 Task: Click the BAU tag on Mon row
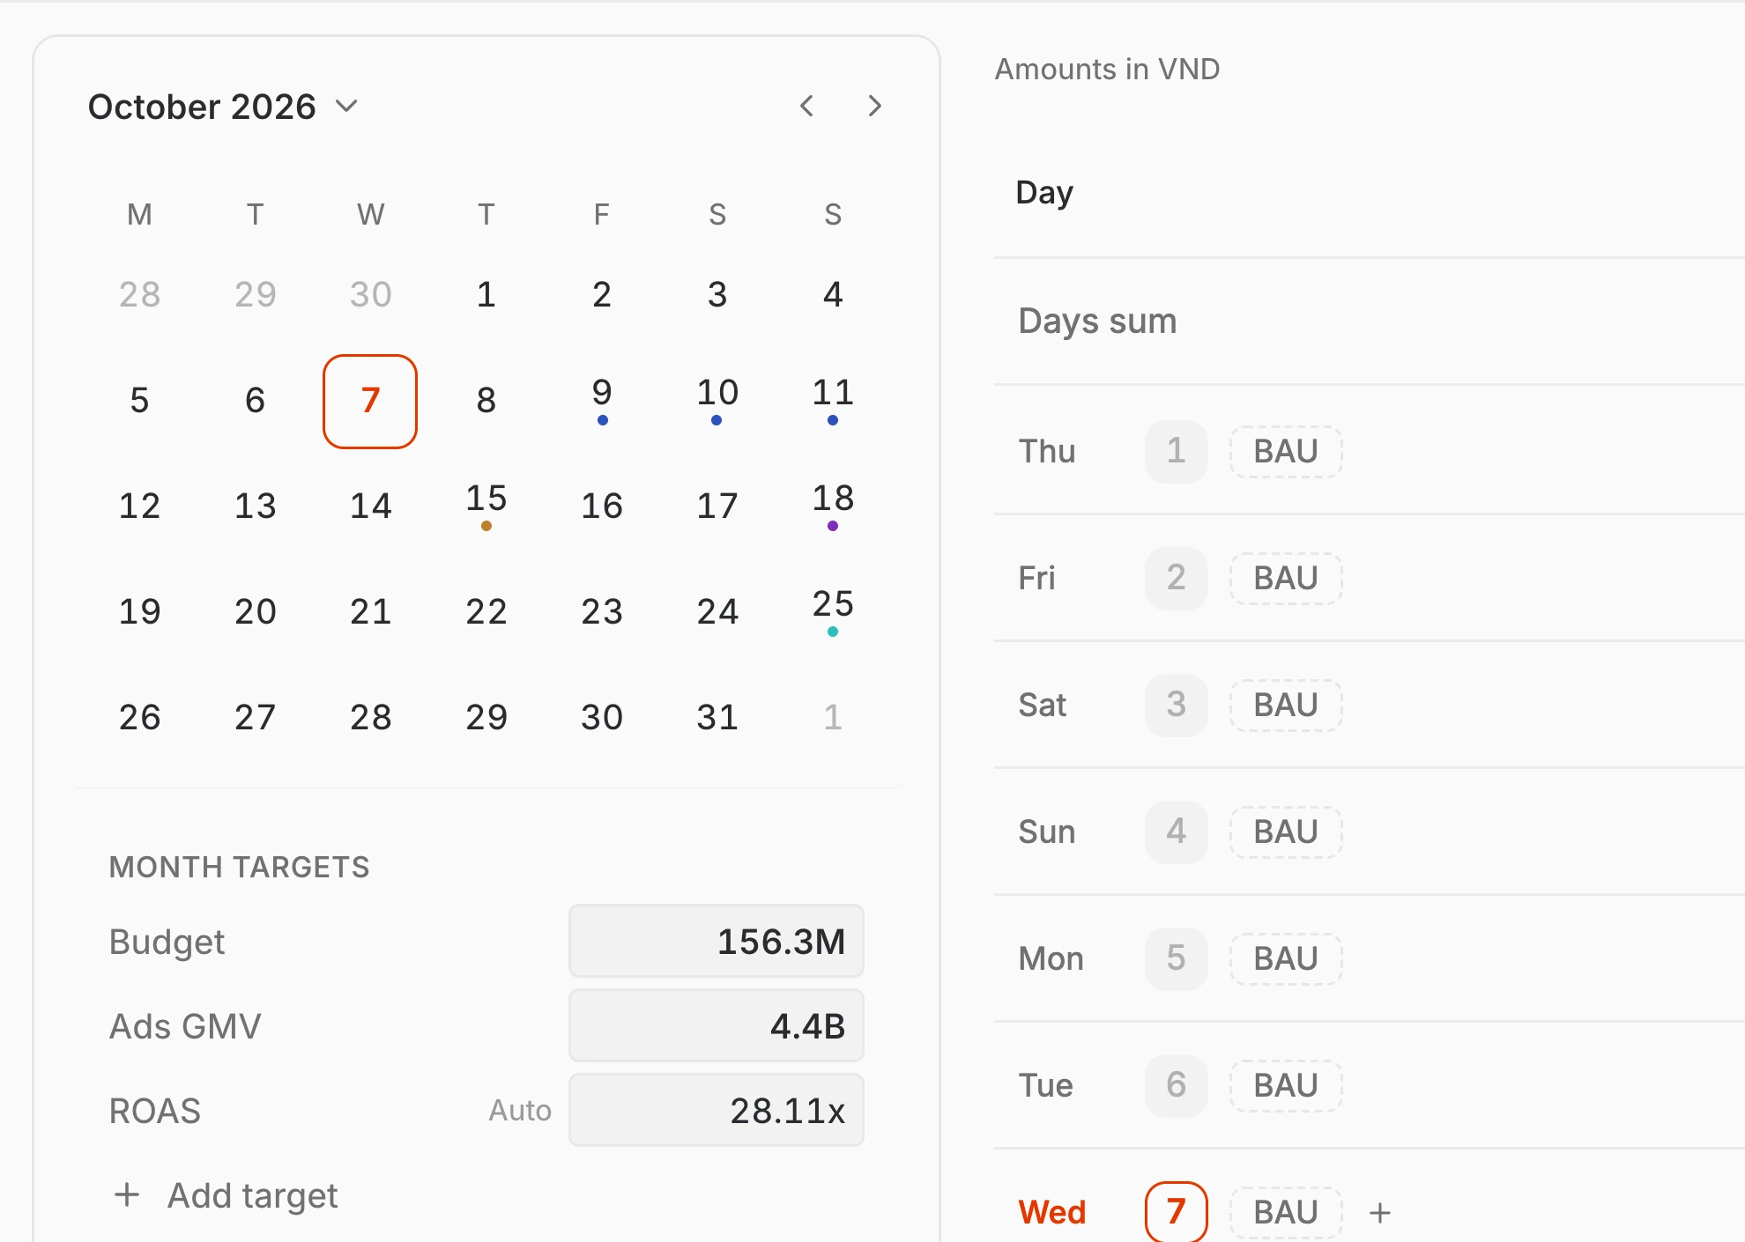pyautogui.click(x=1286, y=959)
